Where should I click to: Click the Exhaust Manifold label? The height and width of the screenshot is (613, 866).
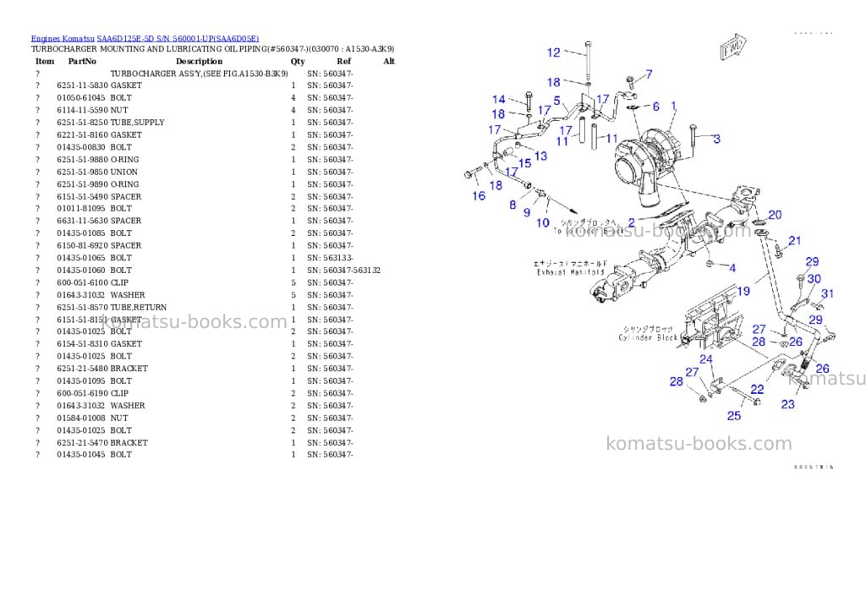tap(571, 273)
